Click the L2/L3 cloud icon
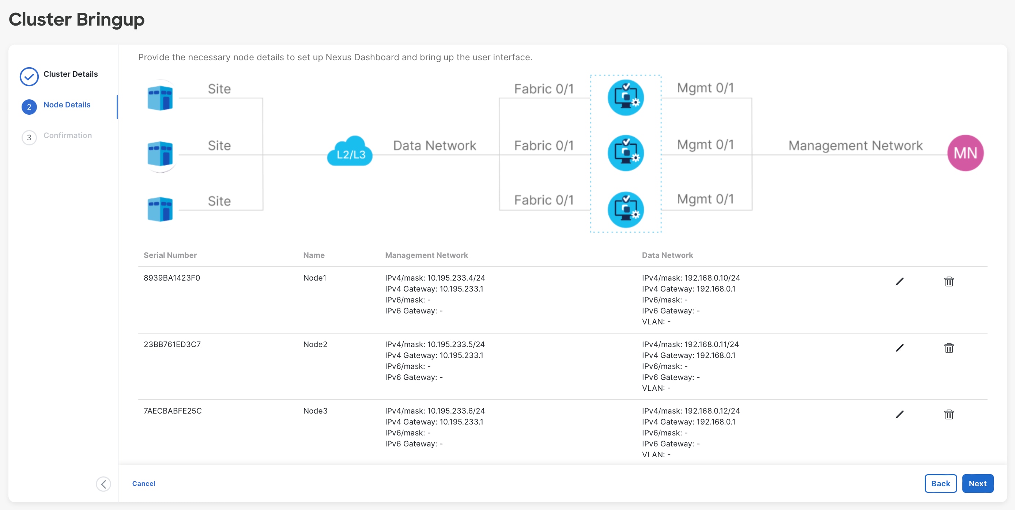 pyautogui.click(x=350, y=151)
